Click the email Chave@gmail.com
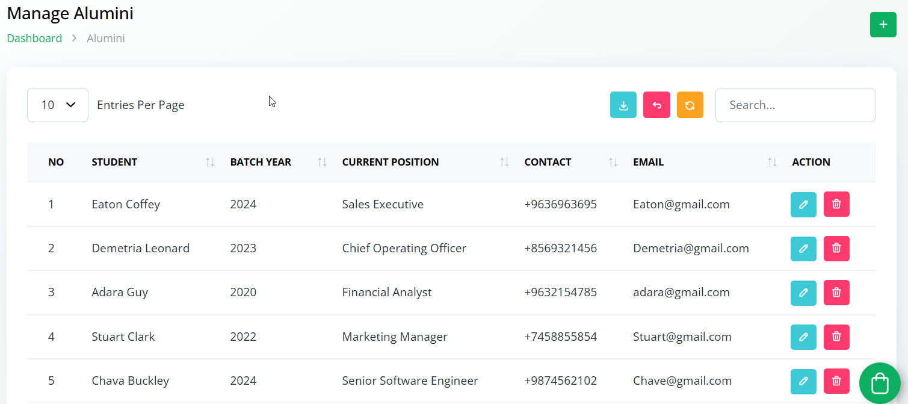Image resolution: width=908 pixels, height=404 pixels. tap(682, 381)
